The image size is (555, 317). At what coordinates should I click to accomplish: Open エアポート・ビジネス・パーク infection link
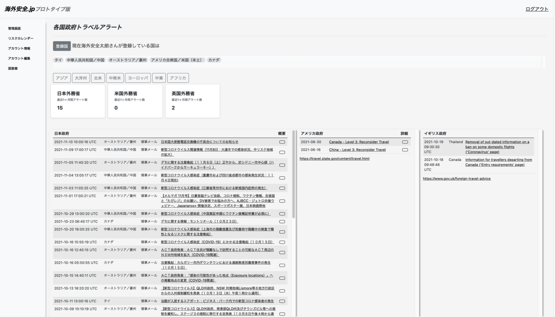tap(217, 301)
